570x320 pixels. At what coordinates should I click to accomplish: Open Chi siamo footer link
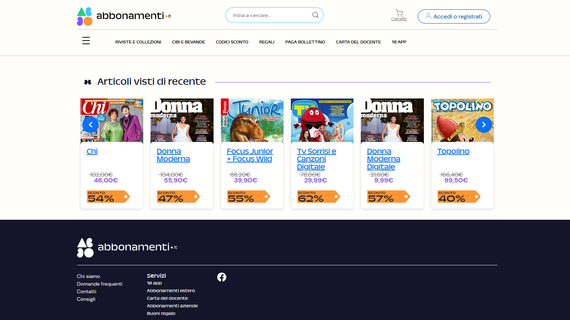click(88, 276)
